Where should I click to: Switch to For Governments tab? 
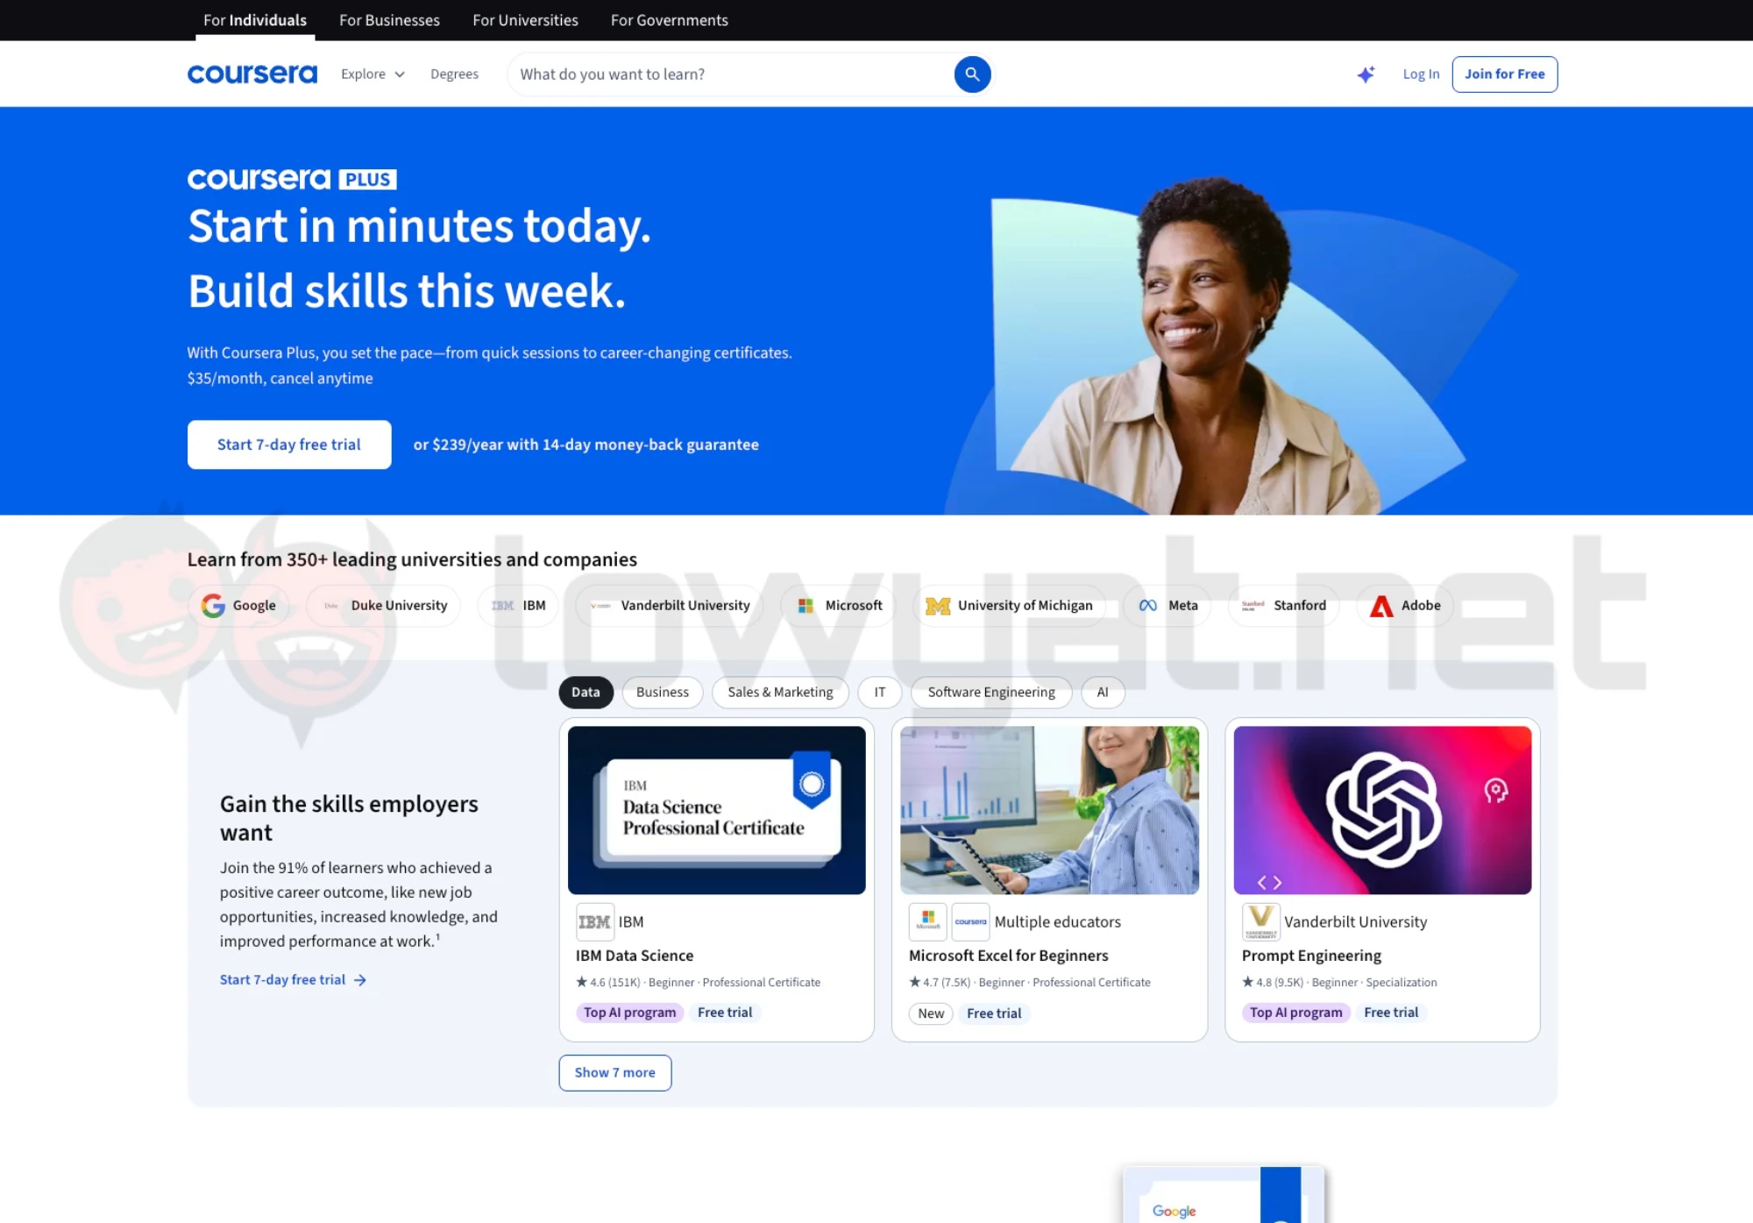click(x=670, y=20)
